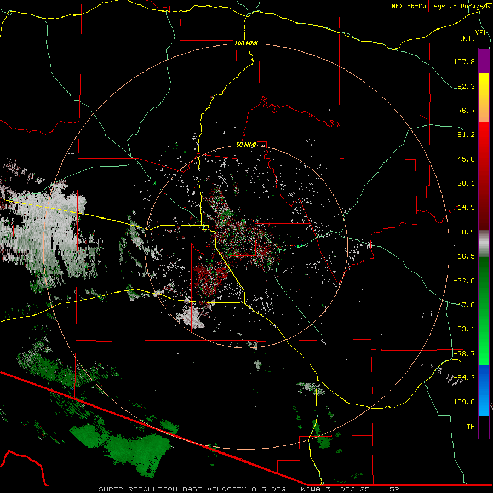493x493 pixels.
Task: Pick the black TH band on the color bar
Action: pos(484,427)
